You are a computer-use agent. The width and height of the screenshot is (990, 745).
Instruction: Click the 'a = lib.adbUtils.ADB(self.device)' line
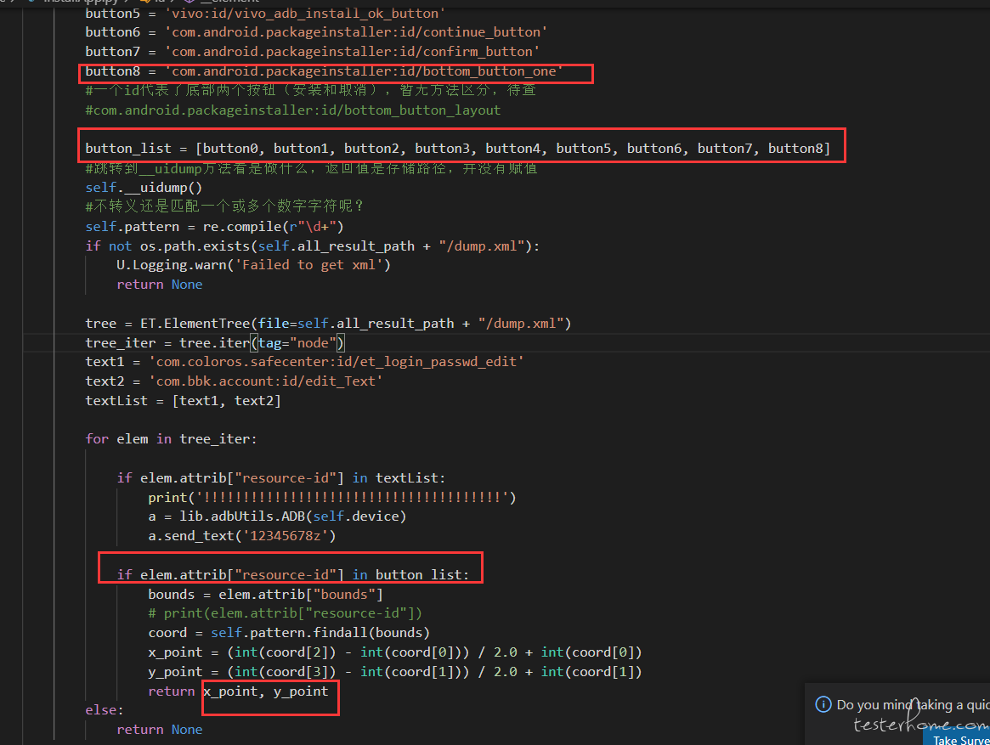click(277, 516)
